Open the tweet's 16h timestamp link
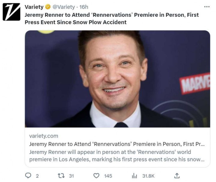 [84, 7]
